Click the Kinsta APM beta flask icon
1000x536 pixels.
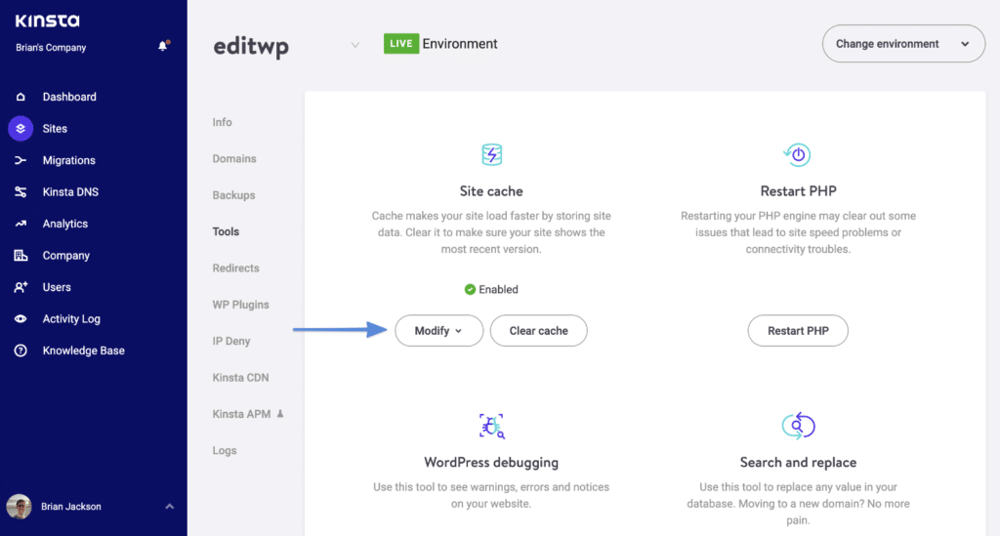pos(280,414)
